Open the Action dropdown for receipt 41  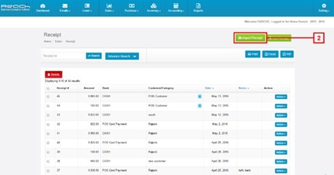(281, 134)
